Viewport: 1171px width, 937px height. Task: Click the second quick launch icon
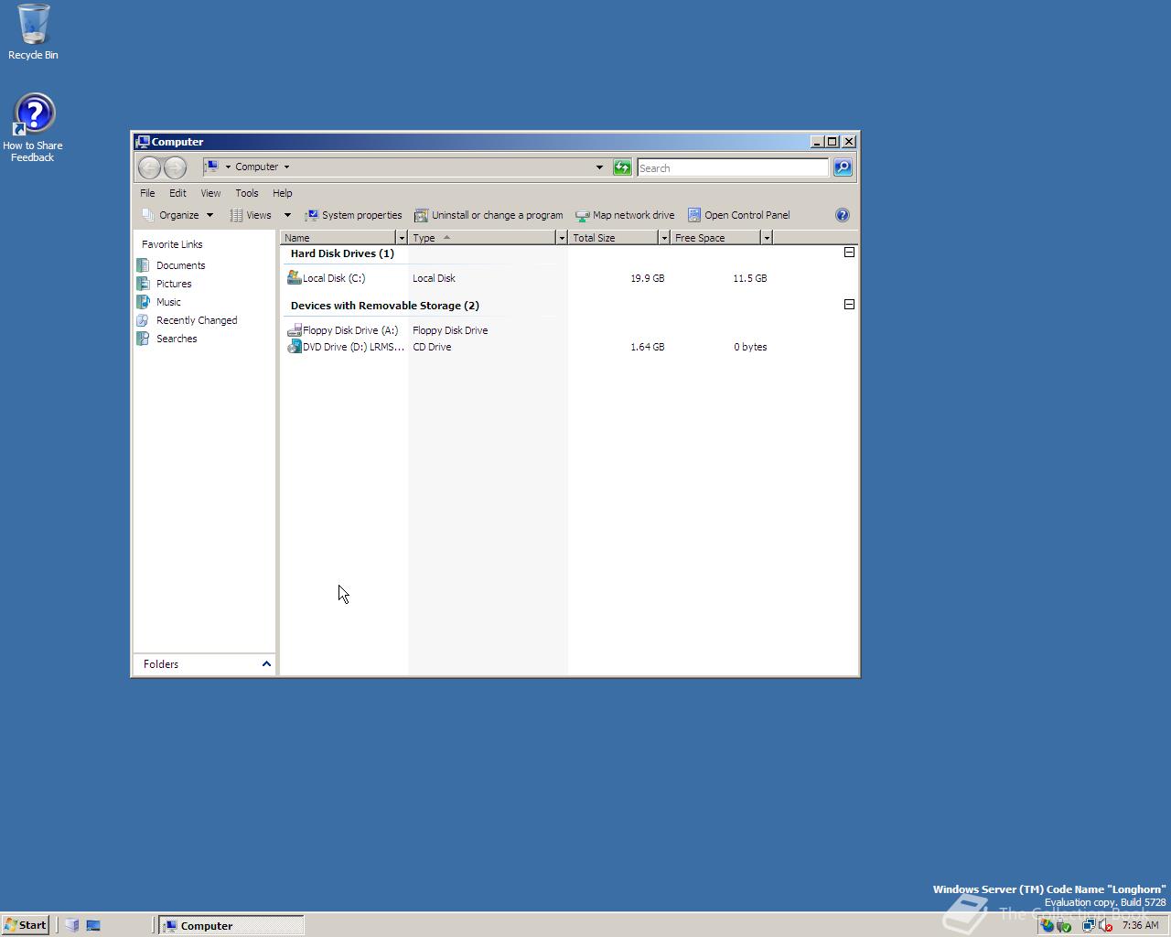(x=93, y=925)
